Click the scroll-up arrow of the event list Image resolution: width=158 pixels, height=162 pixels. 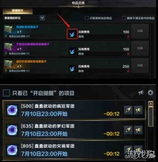[151, 104]
